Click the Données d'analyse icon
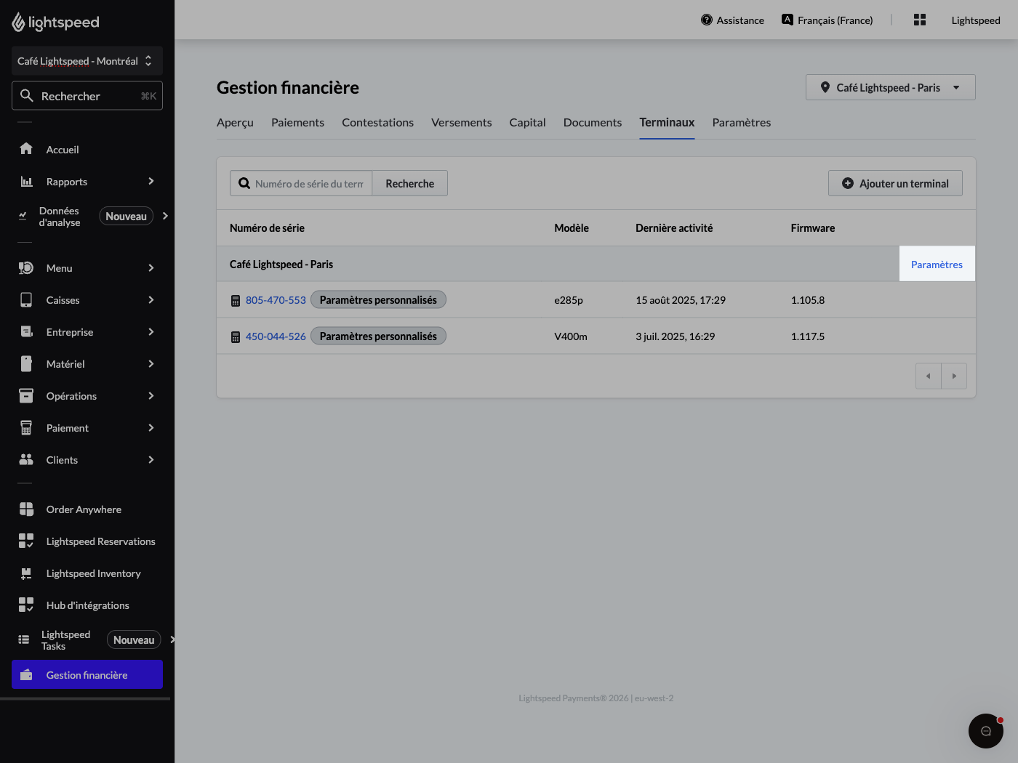 pyautogui.click(x=23, y=216)
